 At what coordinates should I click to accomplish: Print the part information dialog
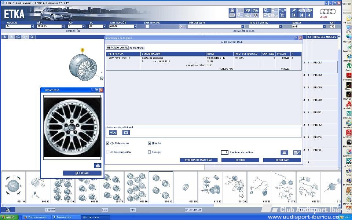pos(284,153)
